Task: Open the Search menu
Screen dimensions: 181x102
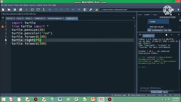Action: [11, 5]
